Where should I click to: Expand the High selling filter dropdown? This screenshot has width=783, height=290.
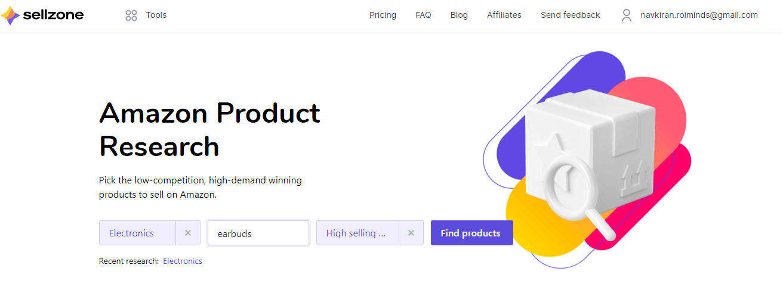356,233
